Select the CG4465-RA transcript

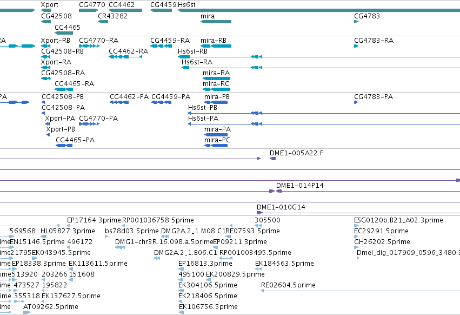click(x=64, y=89)
